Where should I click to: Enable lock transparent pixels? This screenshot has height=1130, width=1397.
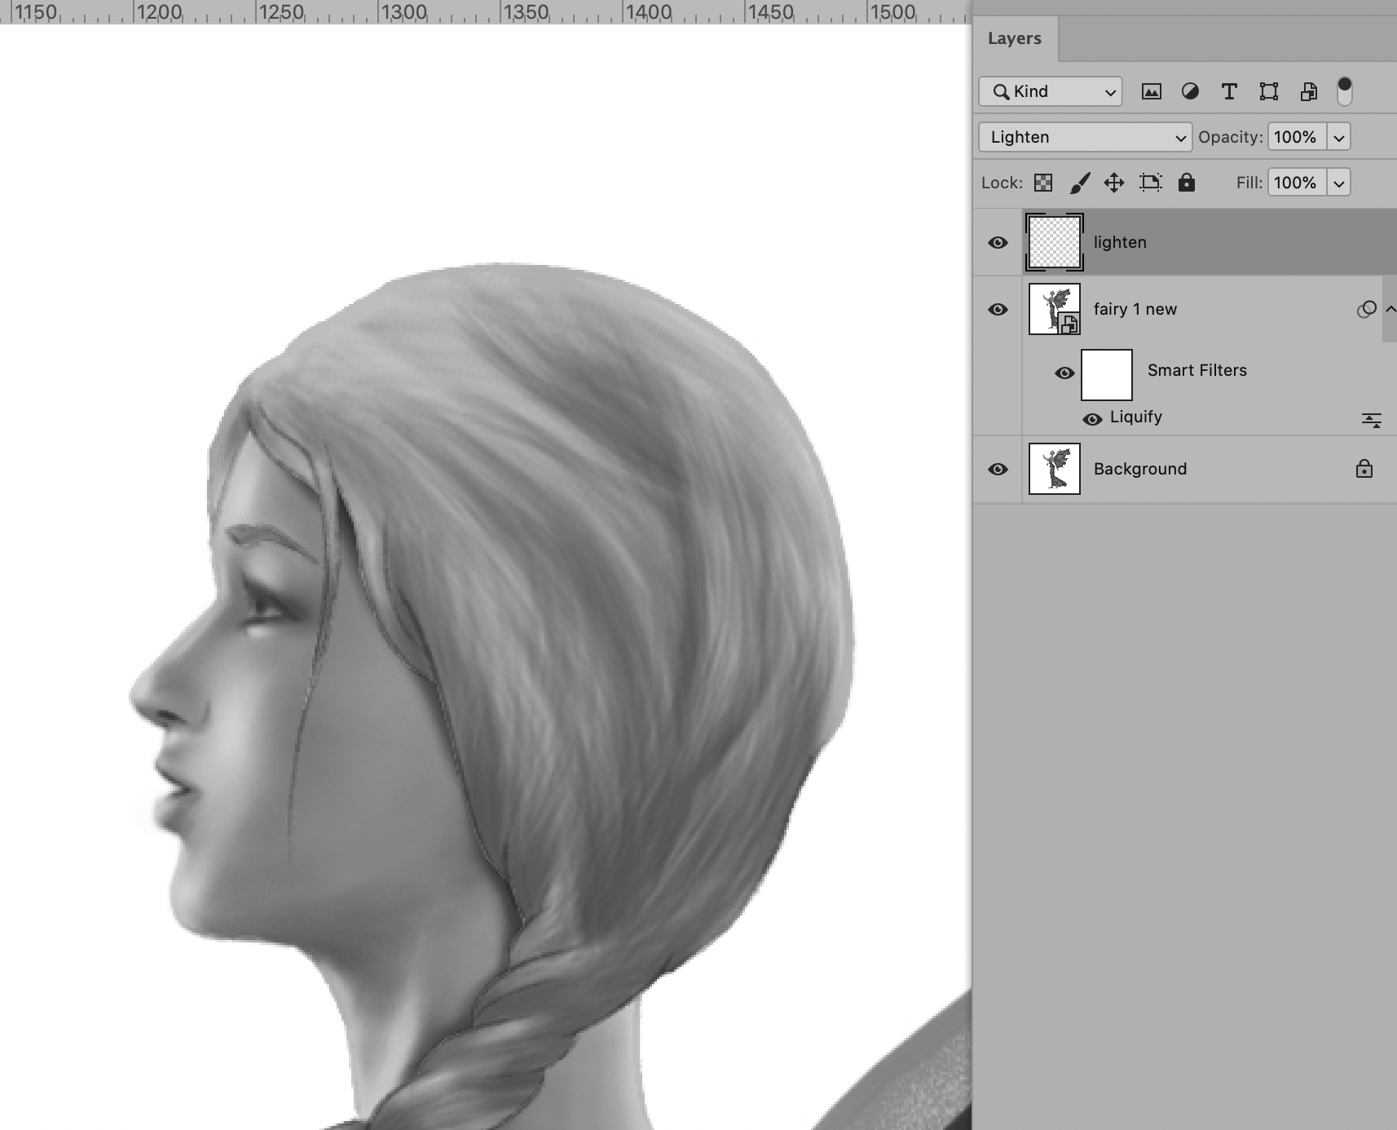(x=1044, y=182)
